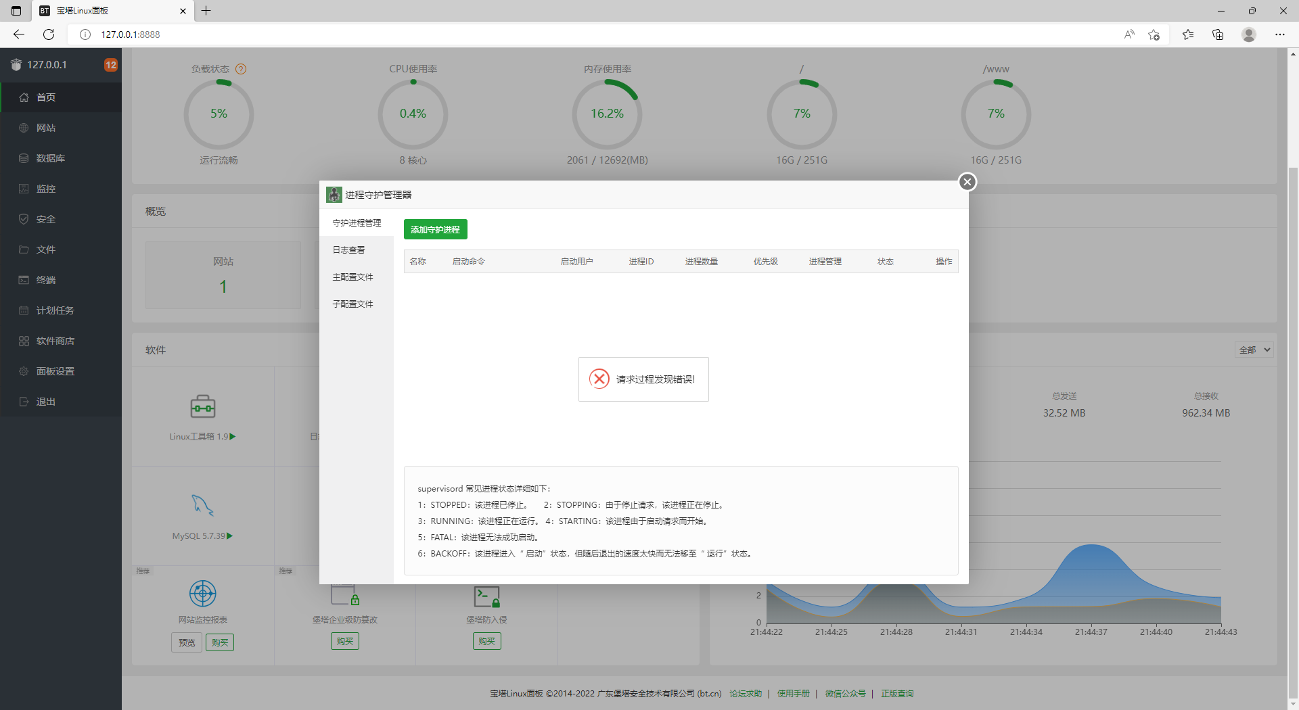Close the 进程守护管理器 dialog
This screenshot has height=710, width=1299.
point(967,182)
